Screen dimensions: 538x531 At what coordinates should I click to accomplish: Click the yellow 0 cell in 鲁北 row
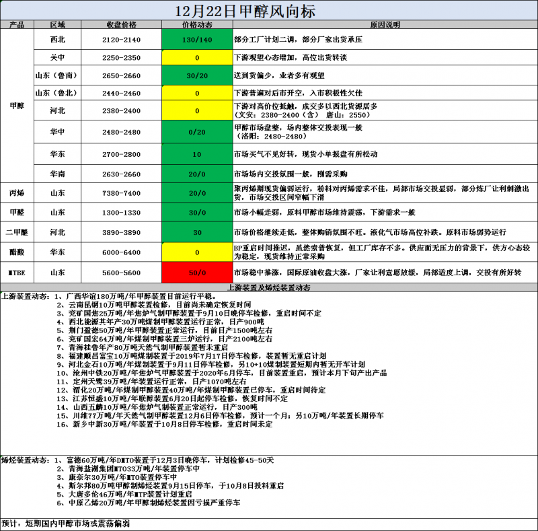coord(197,93)
